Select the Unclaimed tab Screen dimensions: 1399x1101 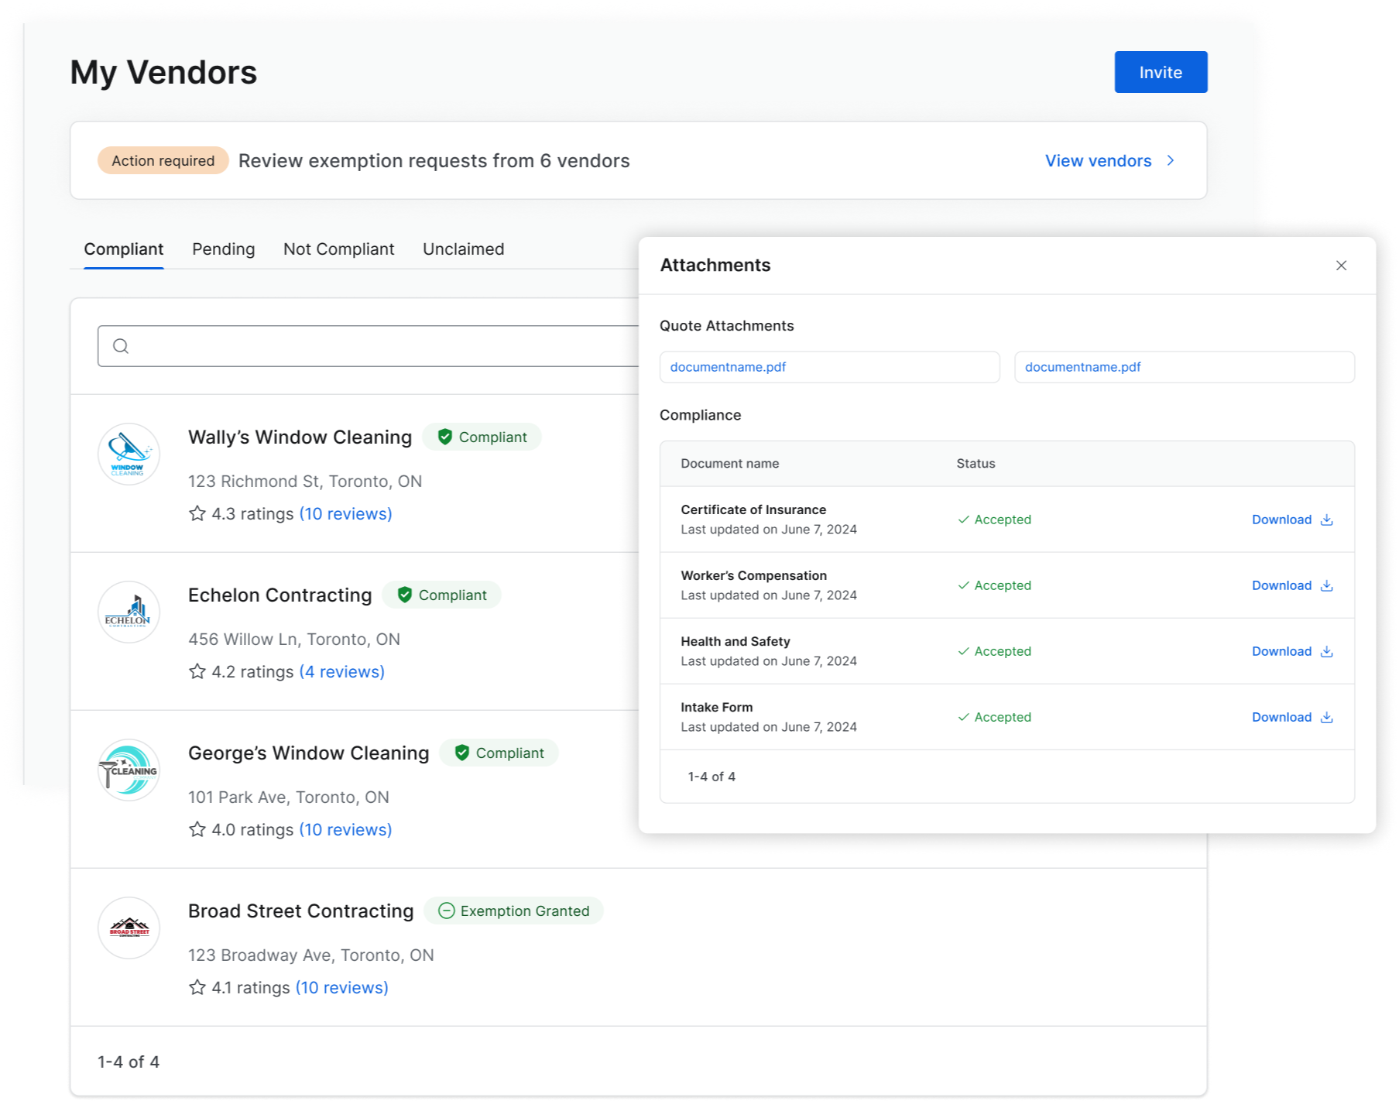coord(463,249)
